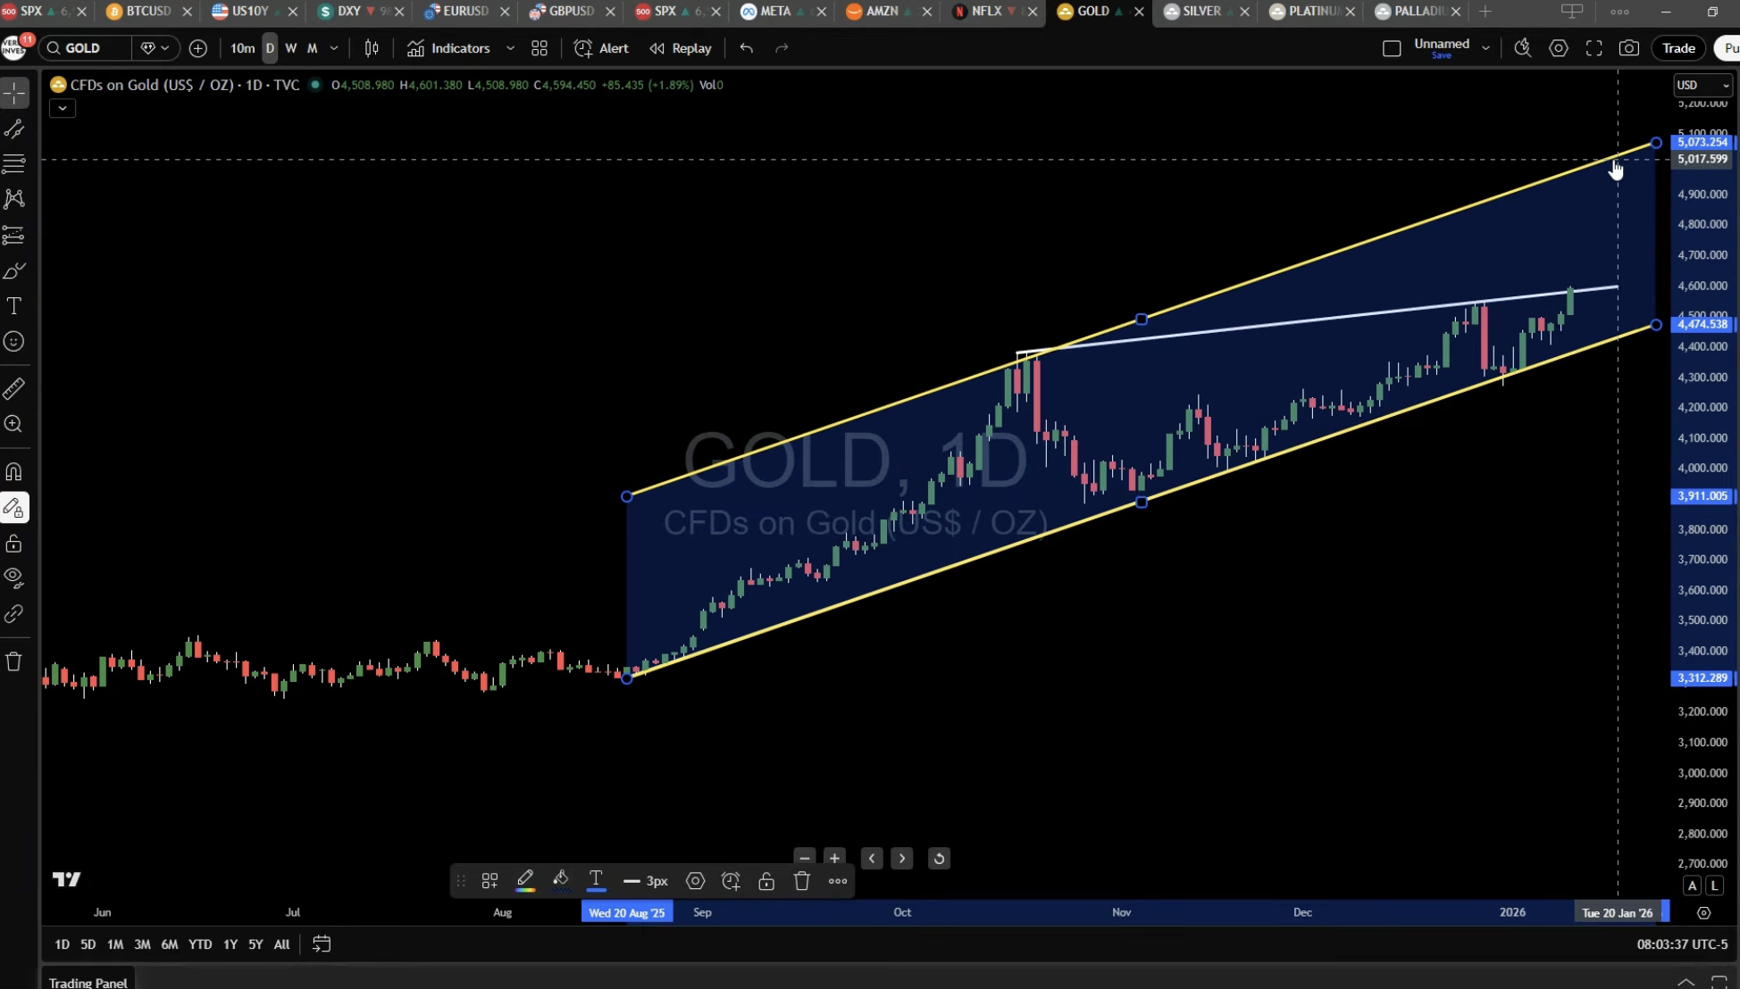Select the Fibonacci retracement tool in left sidebar

tap(14, 164)
